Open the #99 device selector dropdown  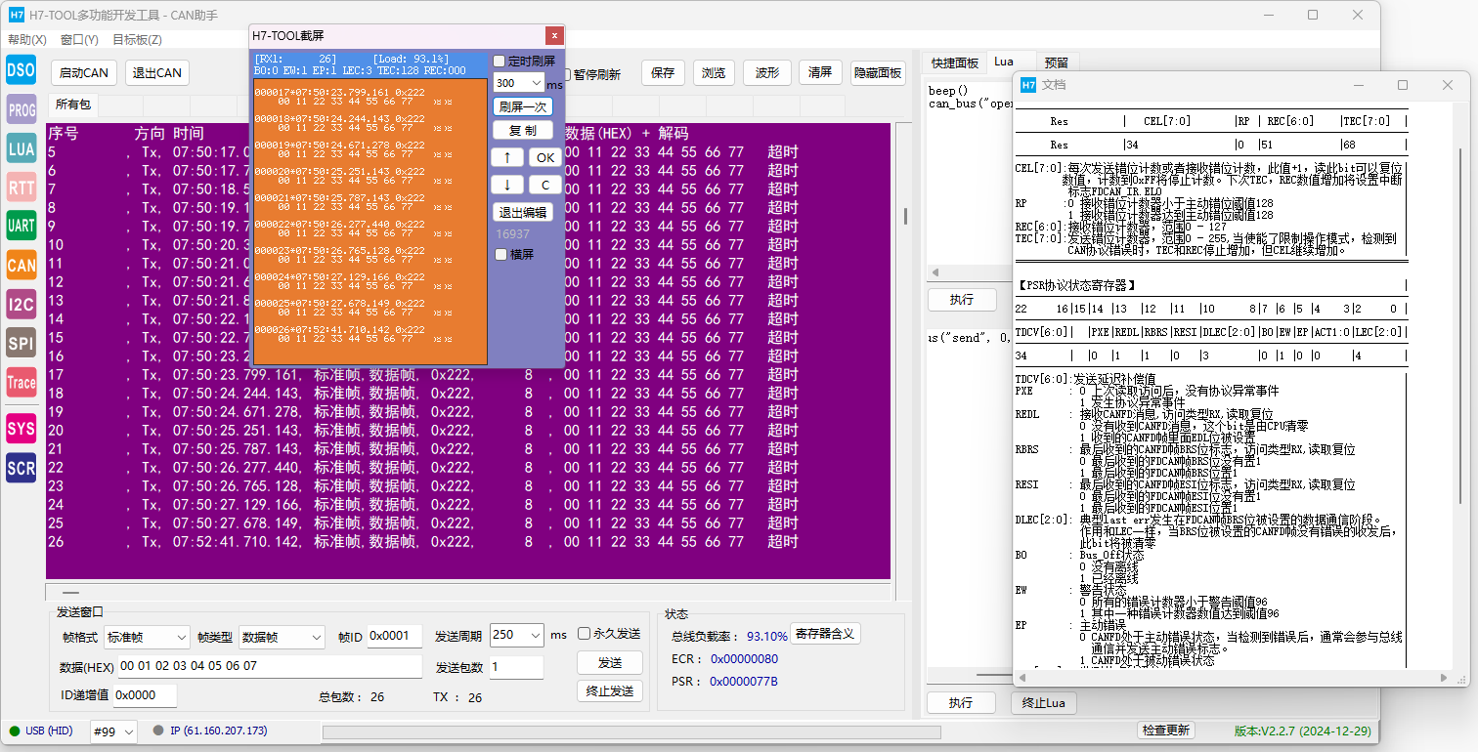pyautogui.click(x=113, y=731)
